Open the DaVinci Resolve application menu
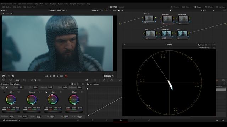The image size is (227, 127). tap(6, 4)
